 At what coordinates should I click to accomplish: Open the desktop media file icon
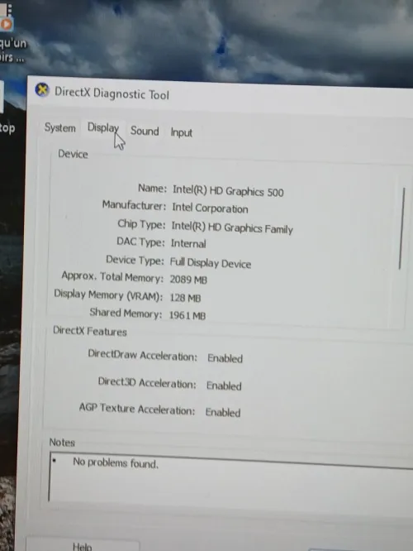coord(6,17)
